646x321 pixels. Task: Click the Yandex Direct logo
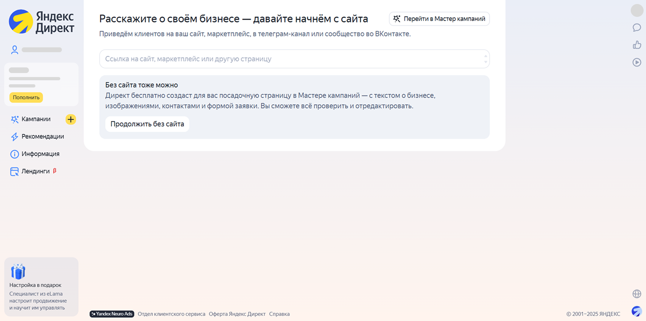click(42, 22)
